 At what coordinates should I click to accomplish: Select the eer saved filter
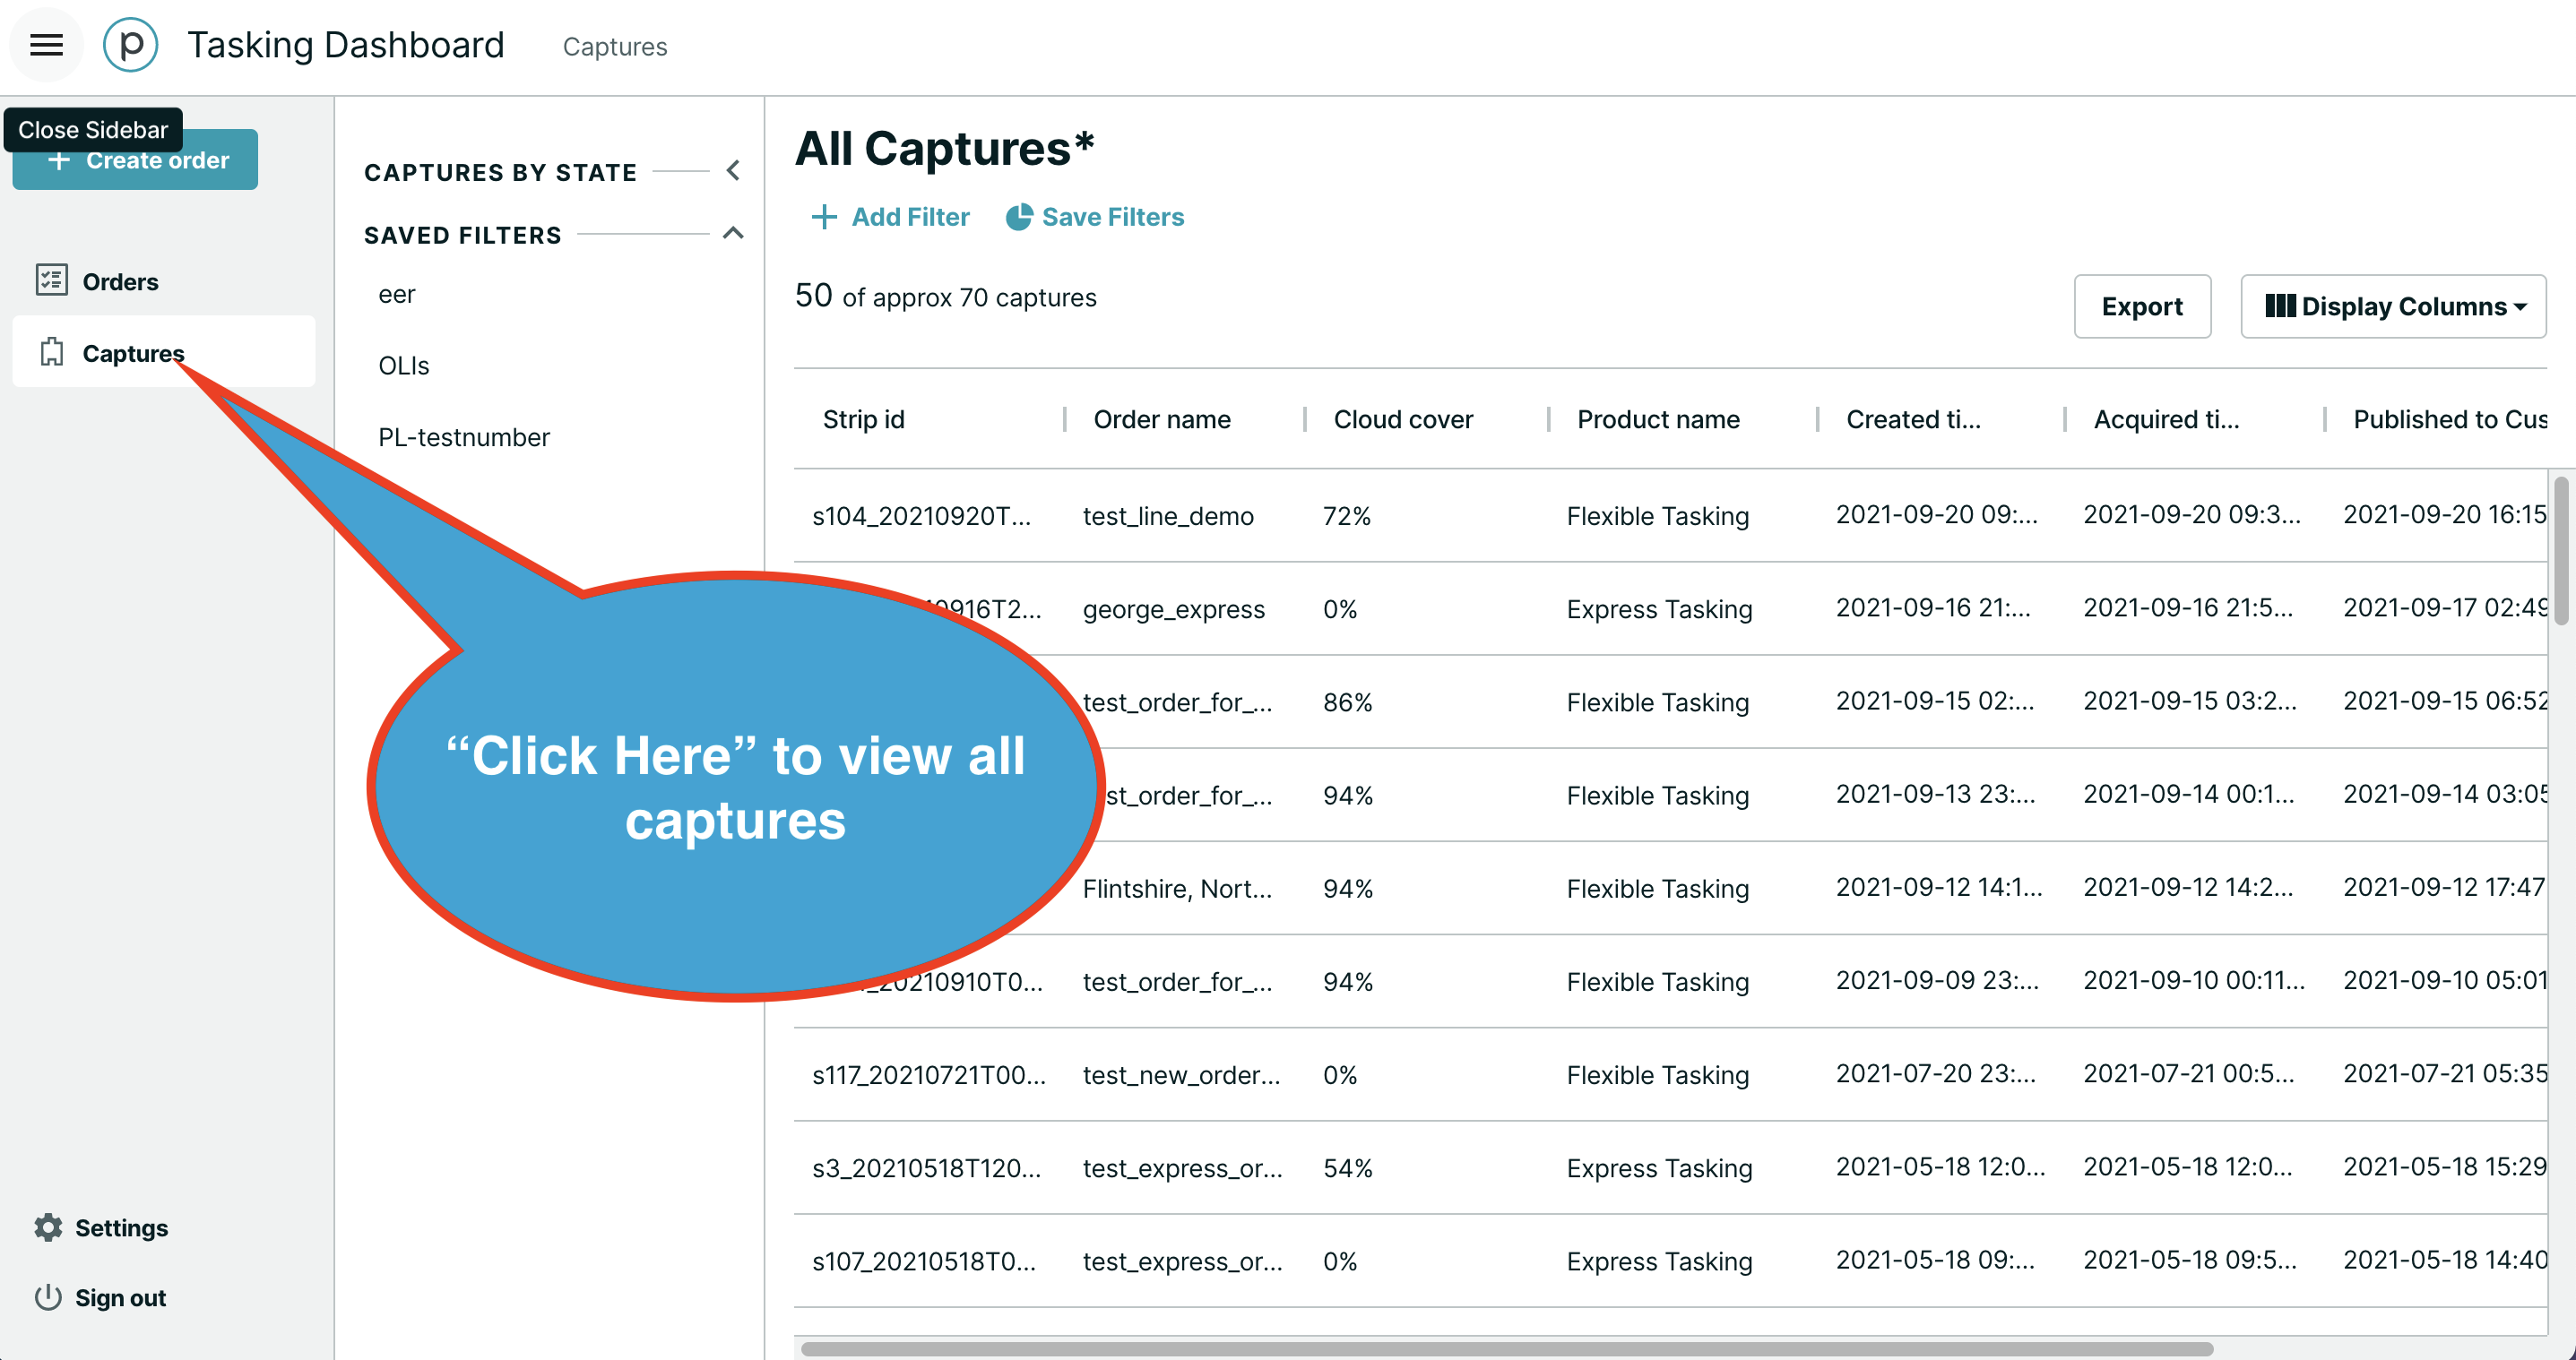tap(396, 294)
